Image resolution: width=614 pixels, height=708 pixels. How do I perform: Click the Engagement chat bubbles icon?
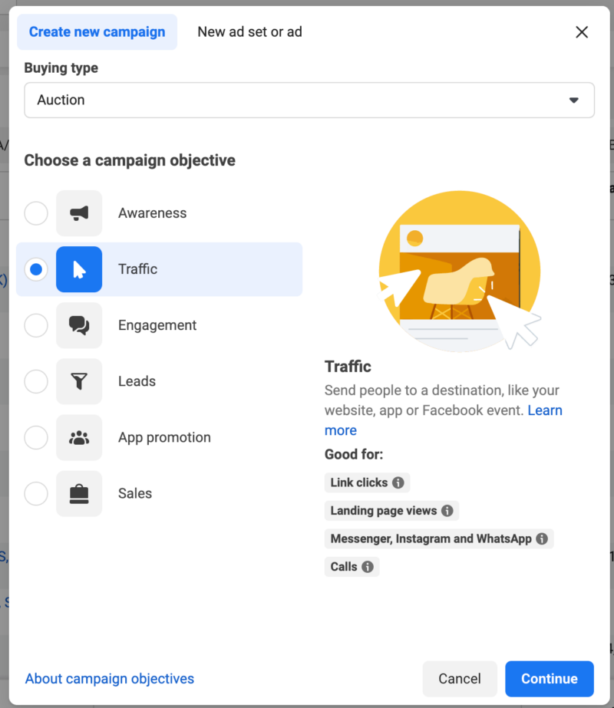[x=79, y=325]
